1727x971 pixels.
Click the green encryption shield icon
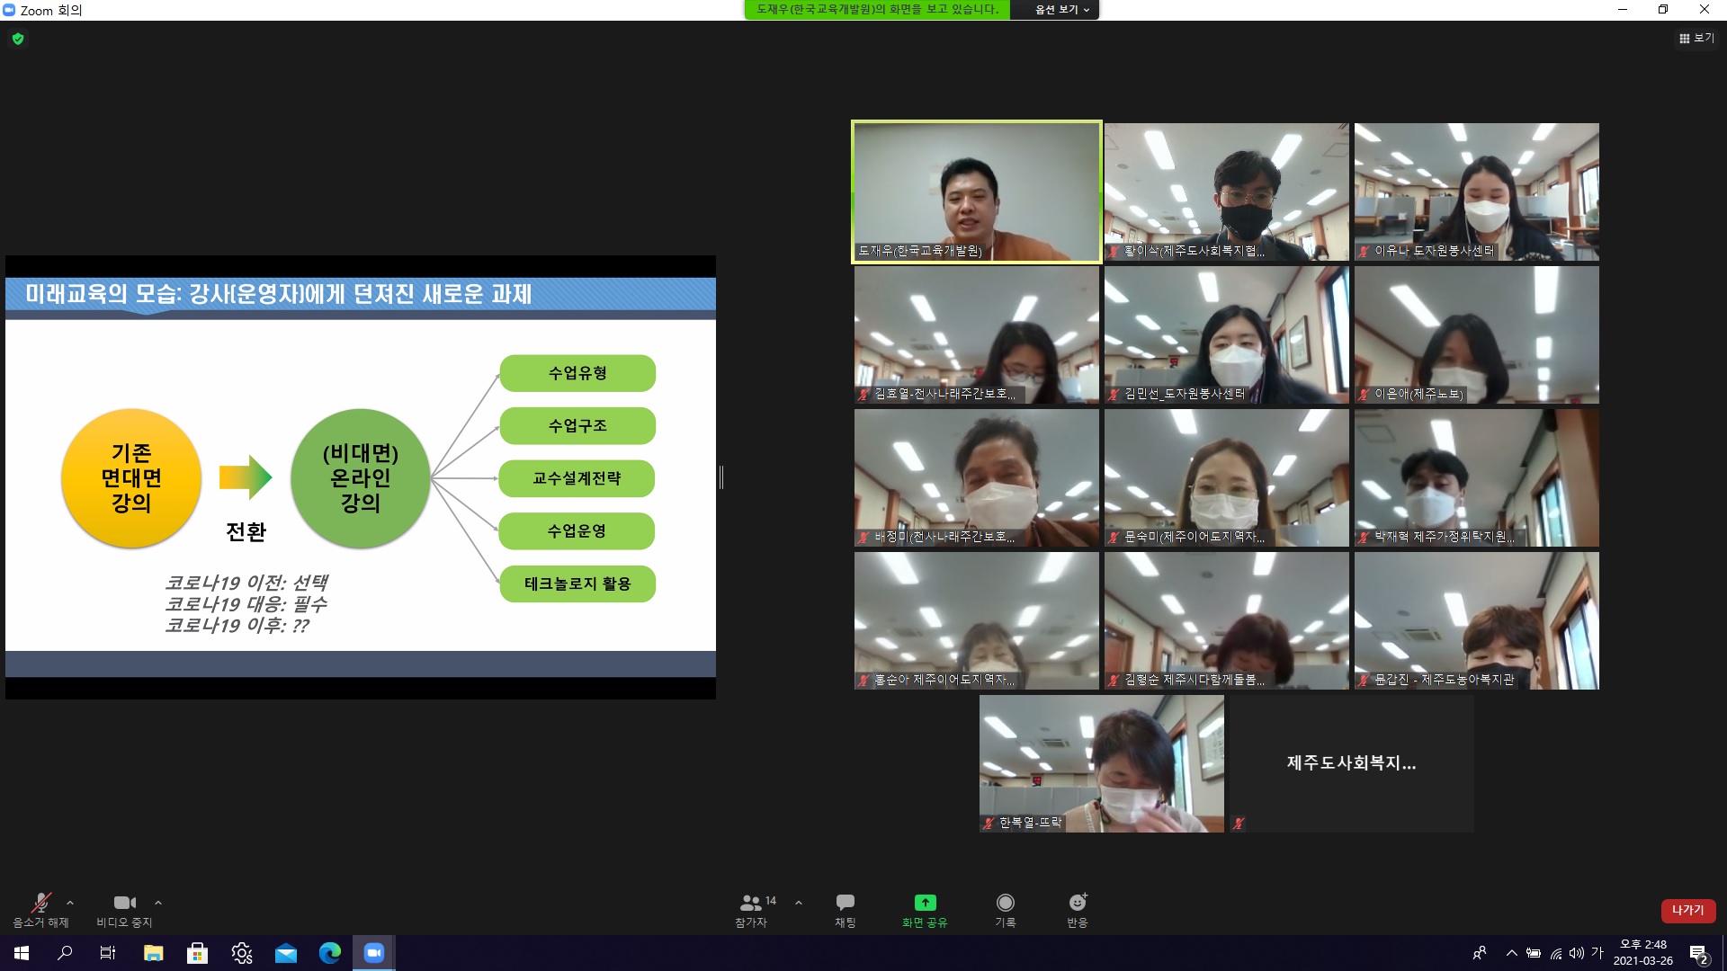(x=18, y=39)
